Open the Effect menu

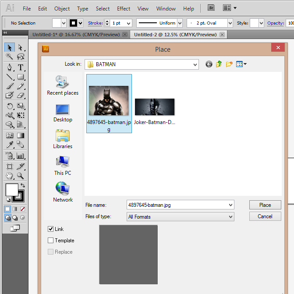coord(124,9)
